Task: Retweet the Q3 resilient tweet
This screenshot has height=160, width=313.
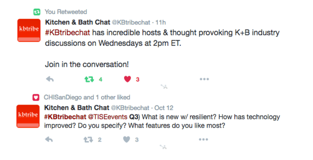Action: pos(88,139)
